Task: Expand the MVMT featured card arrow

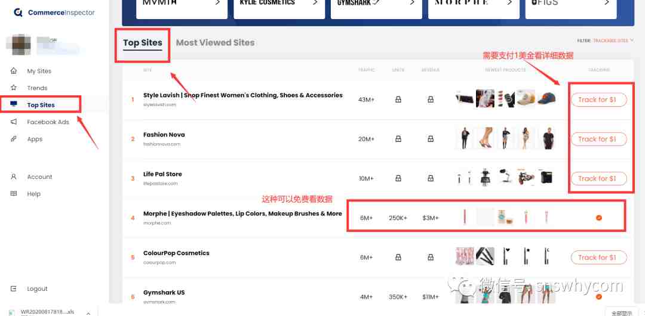Action: 217,2
